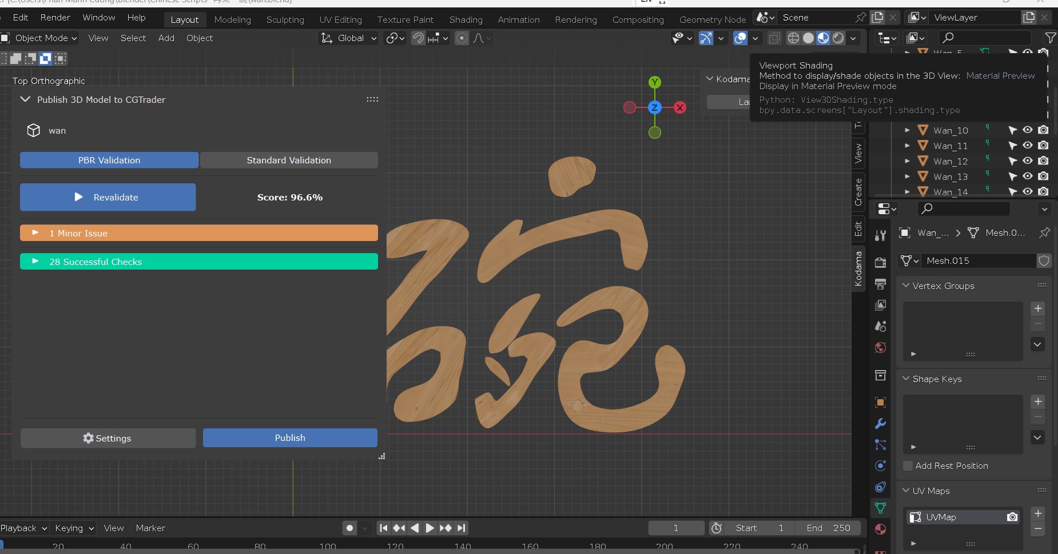1058x554 pixels.
Task: Collapse the Publish 3D Model to CGTrader panel
Action: (x=25, y=99)
